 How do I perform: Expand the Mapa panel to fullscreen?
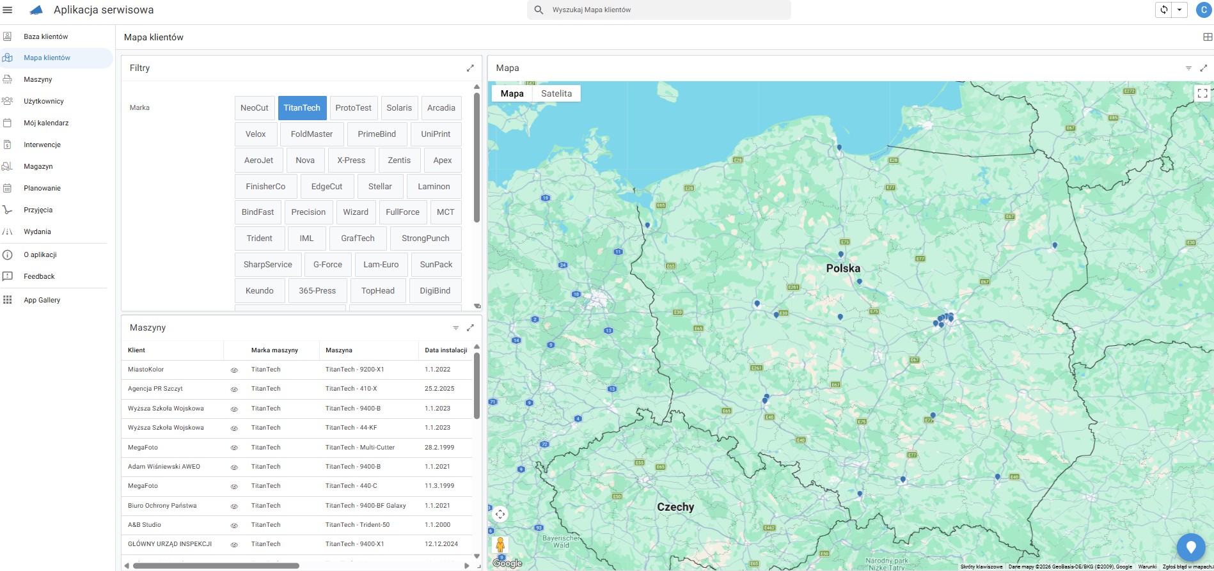click(1203, 68)
